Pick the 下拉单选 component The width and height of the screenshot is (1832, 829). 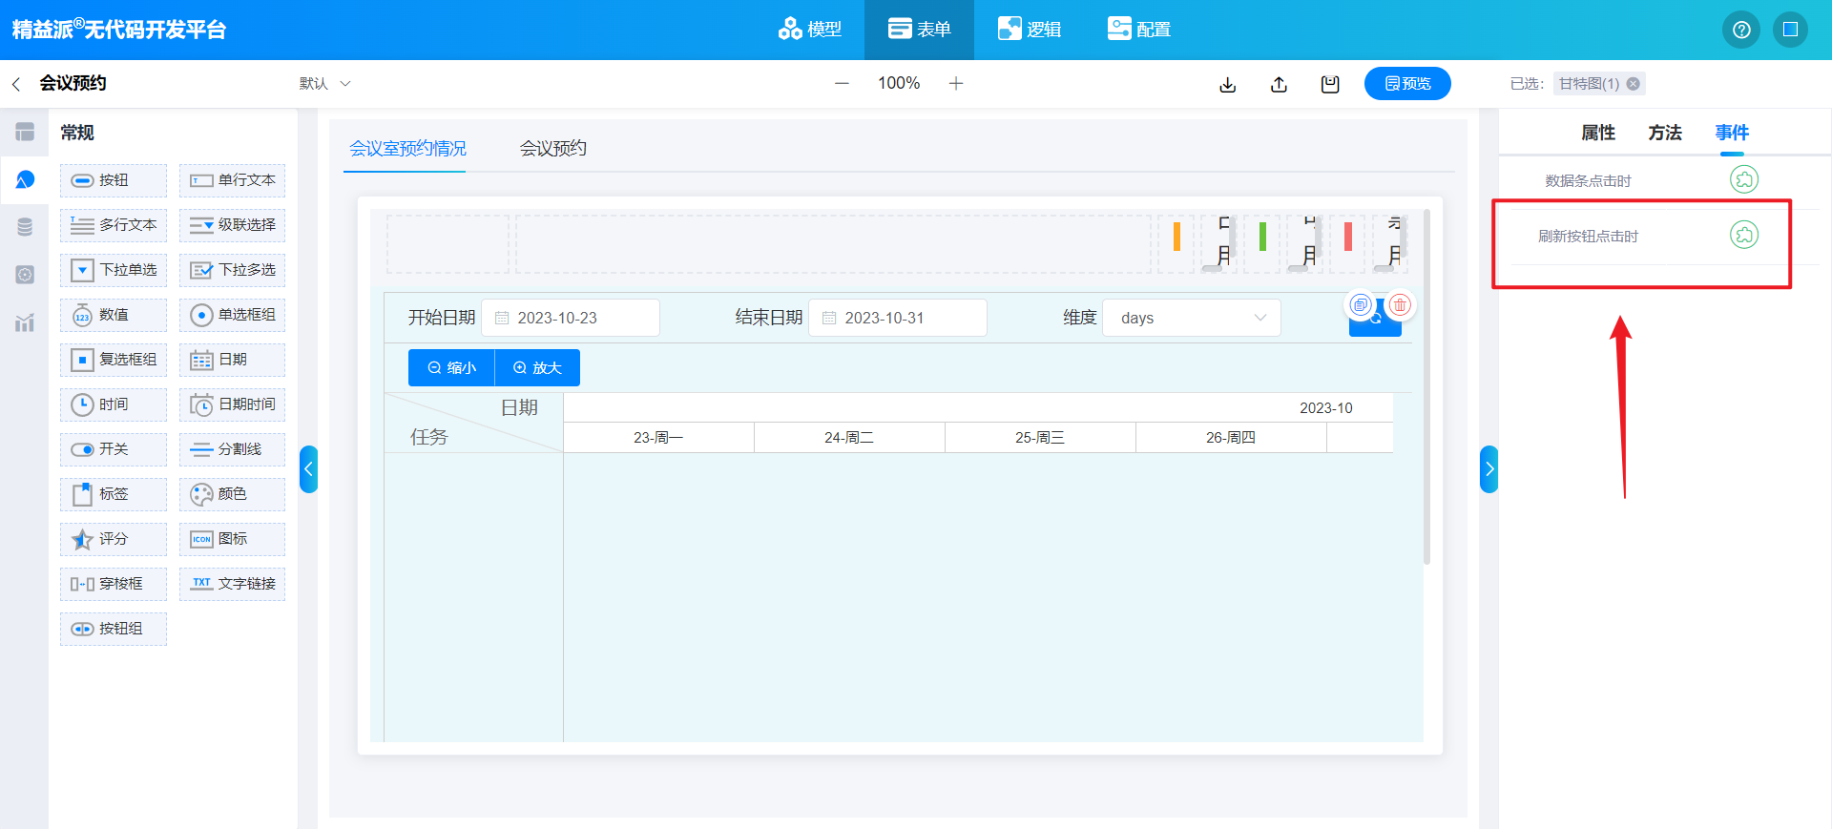point(114,270)
